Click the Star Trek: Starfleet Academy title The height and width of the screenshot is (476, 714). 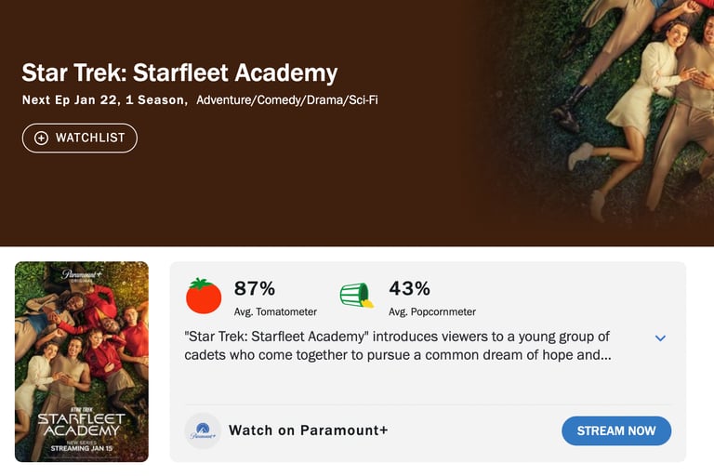pyautogui.click(x=179, y=73)
